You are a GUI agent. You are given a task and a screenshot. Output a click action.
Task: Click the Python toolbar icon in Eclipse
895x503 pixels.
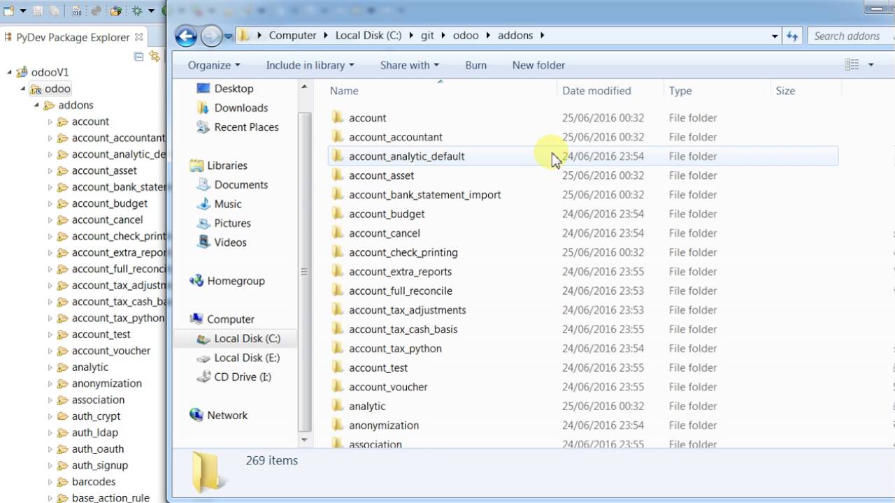[96, 10]
